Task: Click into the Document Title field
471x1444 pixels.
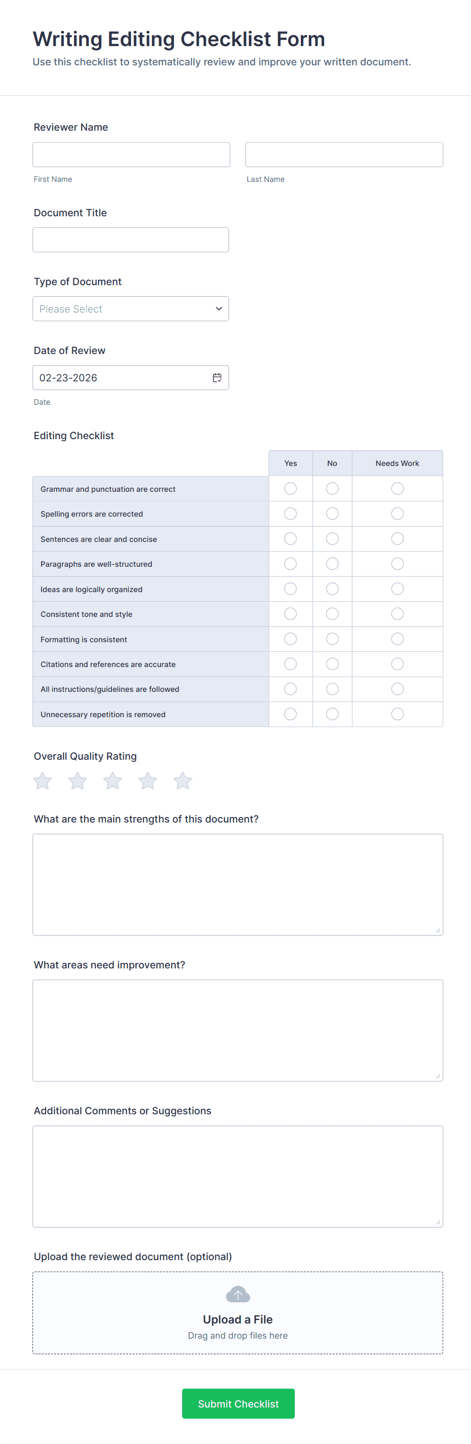Action: [131, 240]
